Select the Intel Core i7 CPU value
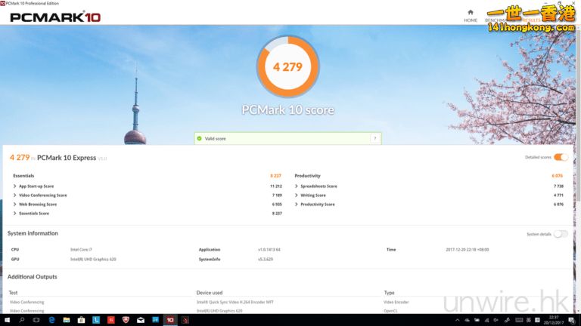This screenshot has height=326, width=581. point(81,250)
